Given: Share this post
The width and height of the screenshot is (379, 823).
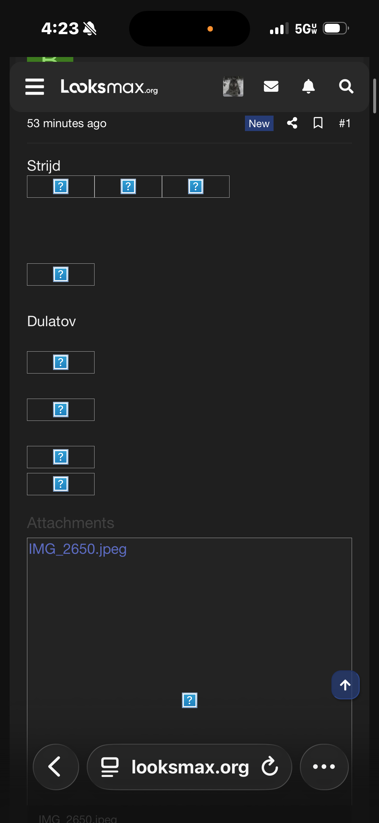Looking at the screenshot, I should [x=292, y=123].
